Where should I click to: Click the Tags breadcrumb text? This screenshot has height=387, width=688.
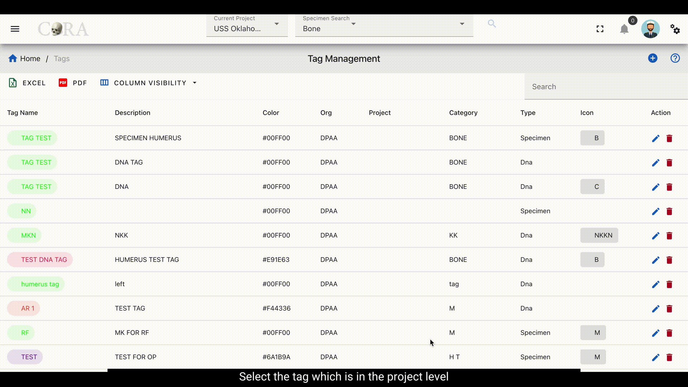(62, 58)
